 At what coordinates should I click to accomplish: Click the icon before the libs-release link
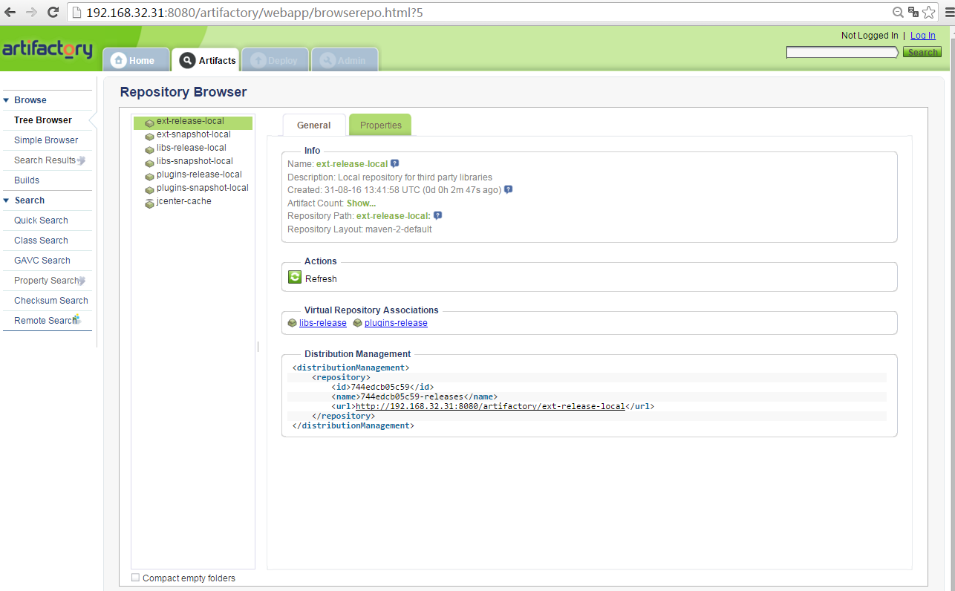pyautogui.click(x=292, y=323)
